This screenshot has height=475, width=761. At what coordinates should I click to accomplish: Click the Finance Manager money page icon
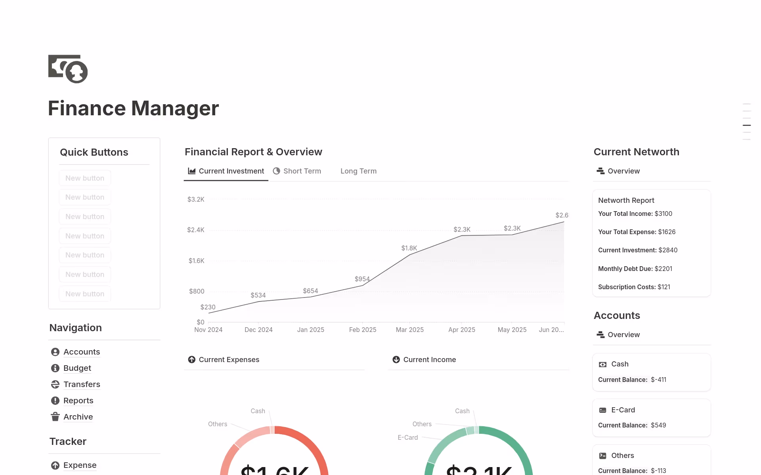(x=68, y=69)
